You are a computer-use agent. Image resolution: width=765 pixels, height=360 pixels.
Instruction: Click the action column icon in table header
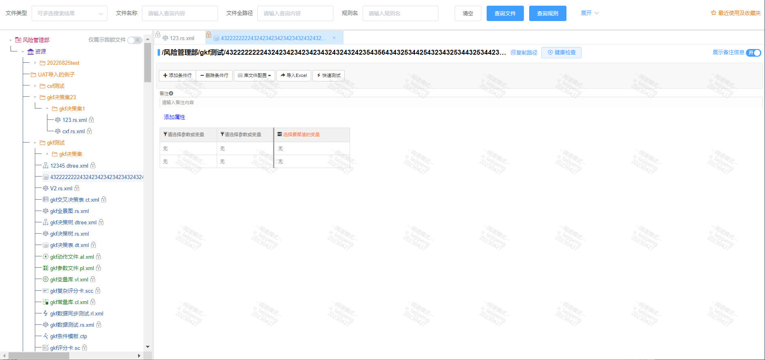click(x=280, y=134)
